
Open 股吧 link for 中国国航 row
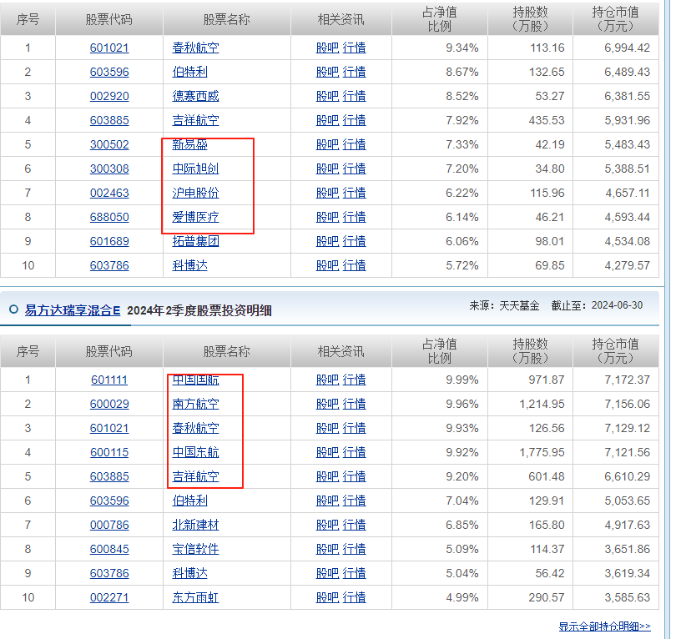point(327,380)
